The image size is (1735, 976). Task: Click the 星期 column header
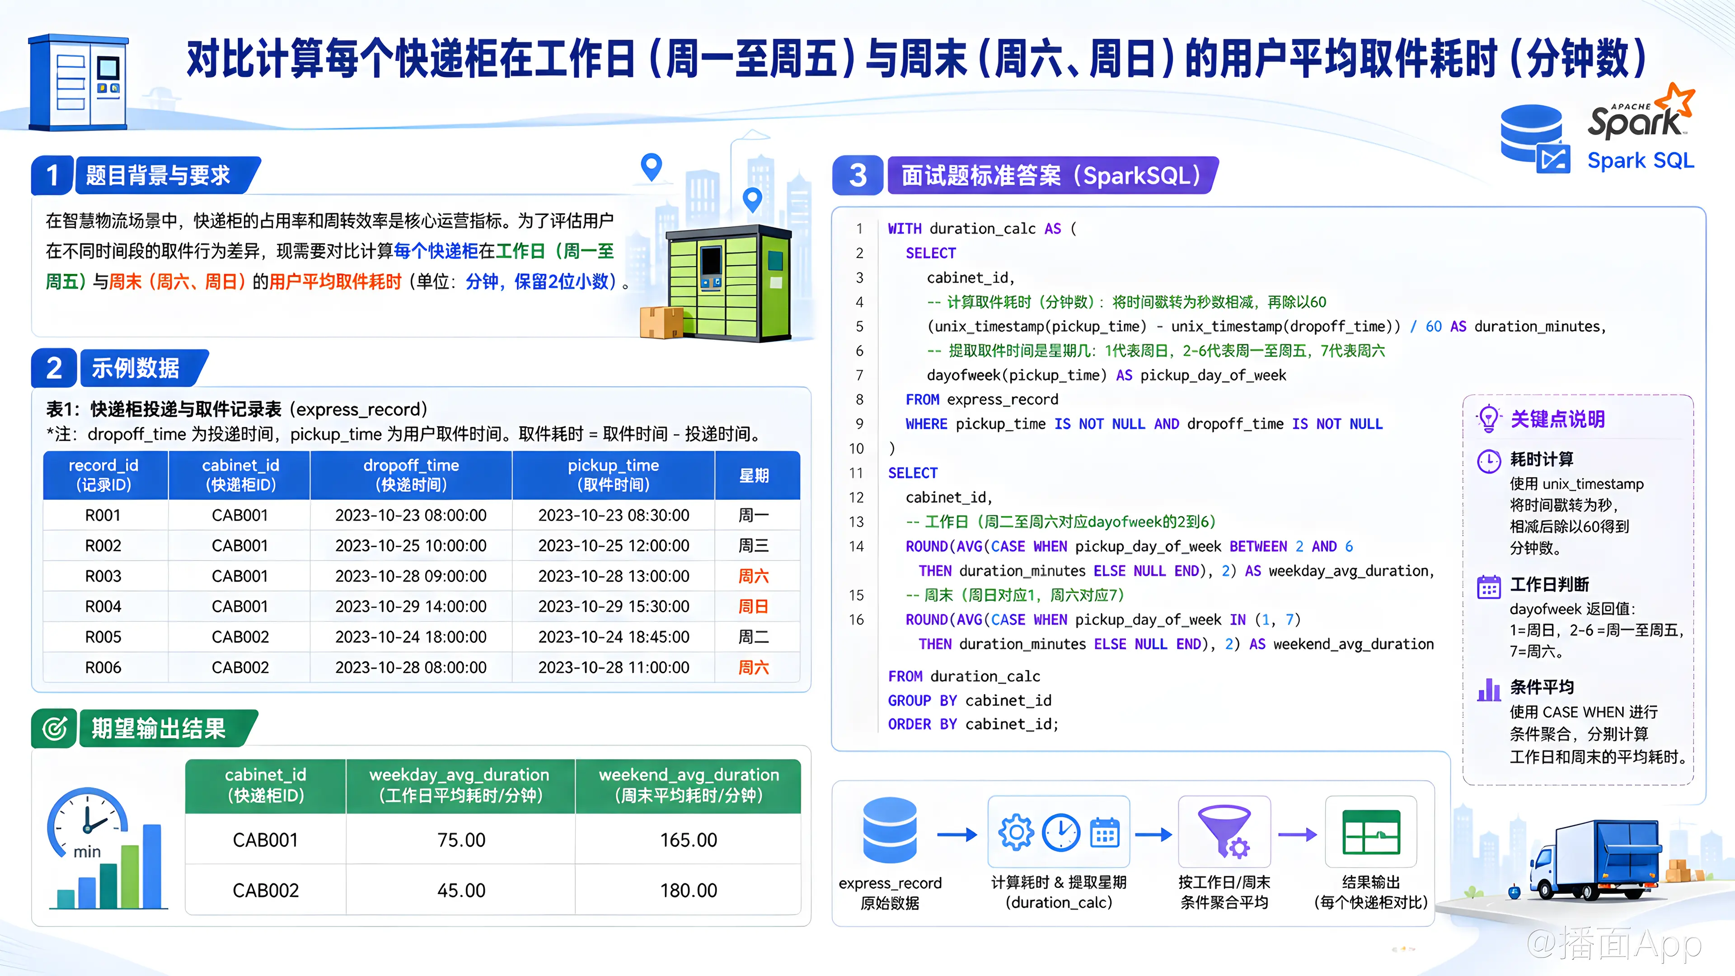point(757,475)
